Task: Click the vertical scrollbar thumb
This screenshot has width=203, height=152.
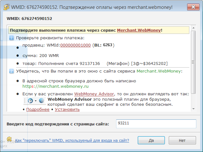Action: coord(193,62)
